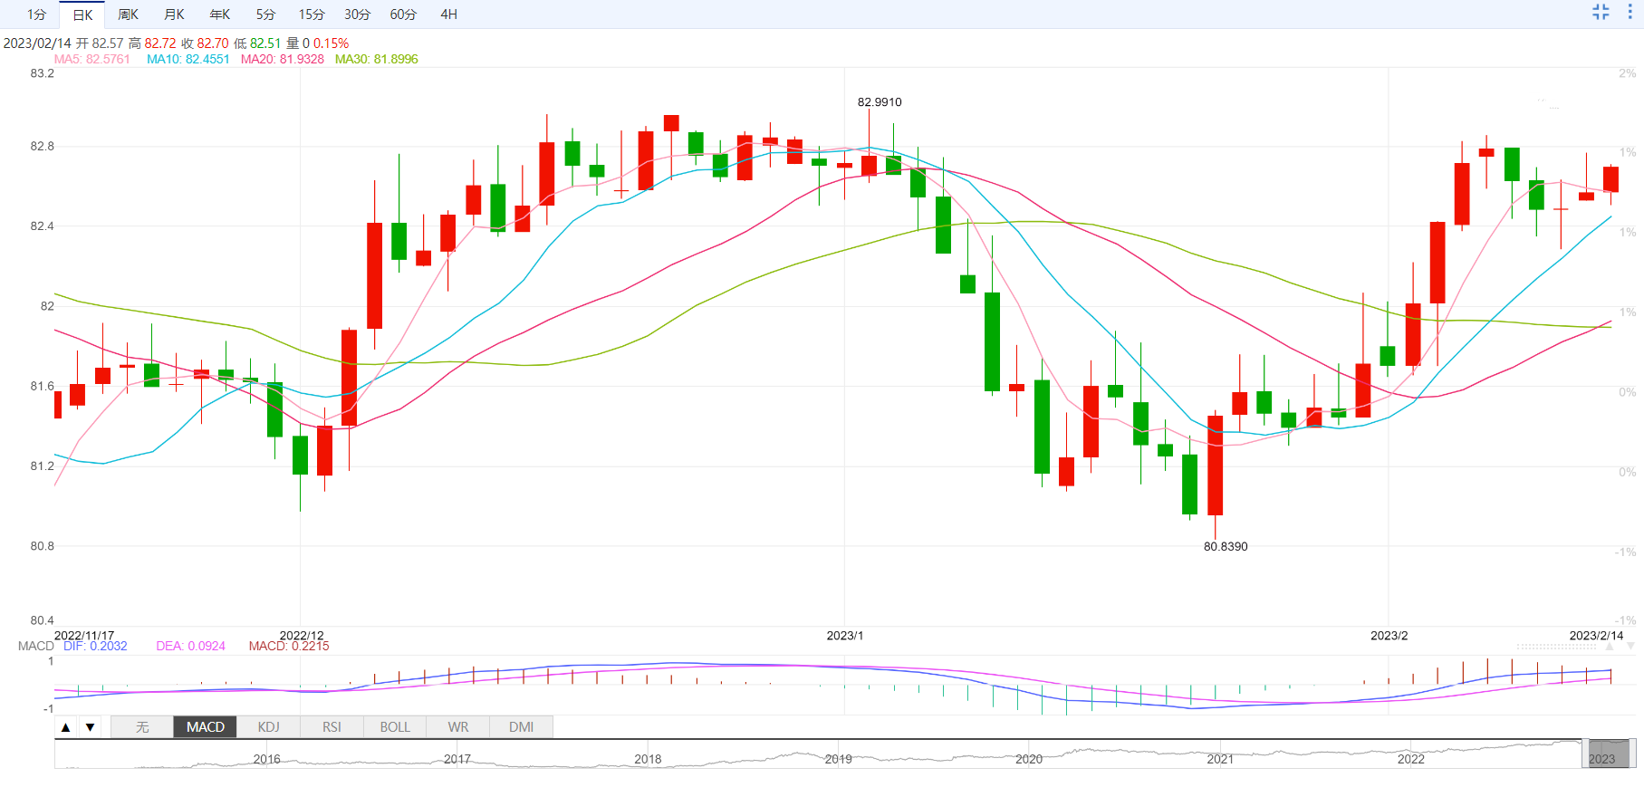This screenshot has width=1644, height=797.
Task: Click the MA10: 82.4551 legend label
Action: [x=188, y=59]
